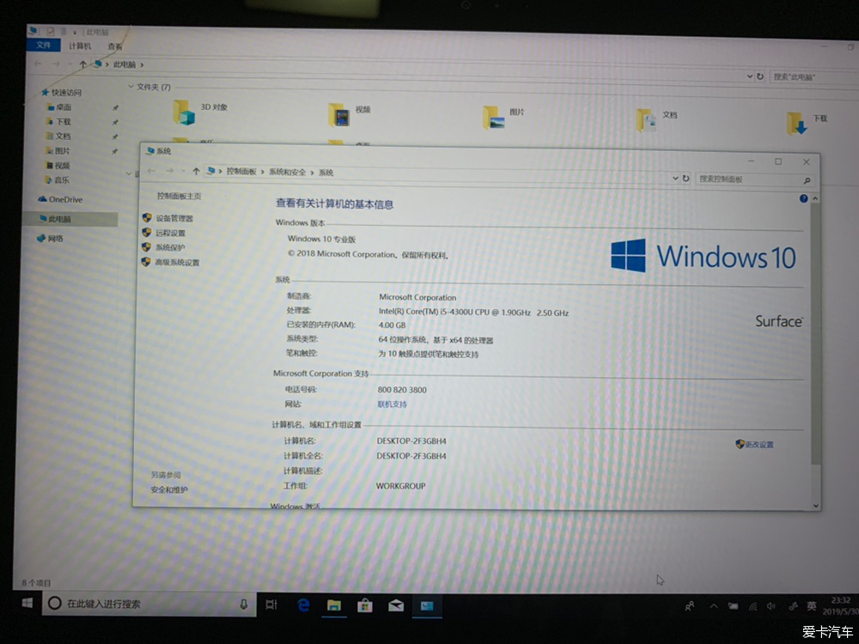Open the 文件 tab in File Explorer
The height and width of the screenshot is (644, 859).
[43, 45]
